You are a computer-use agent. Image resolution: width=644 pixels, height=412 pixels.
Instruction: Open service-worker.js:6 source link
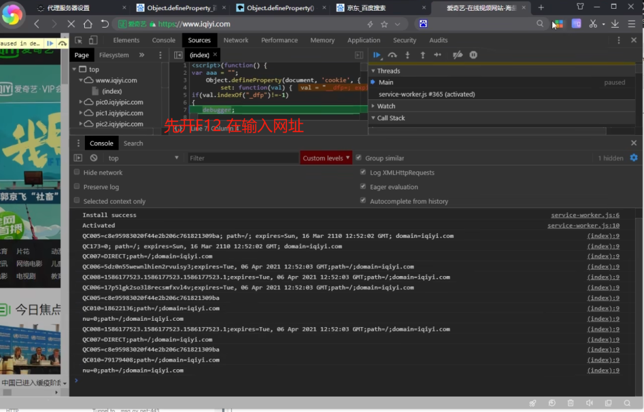[585, 215]
